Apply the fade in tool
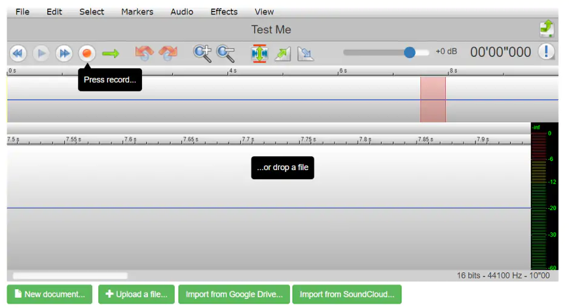569x308 pixels. (283, 53)
